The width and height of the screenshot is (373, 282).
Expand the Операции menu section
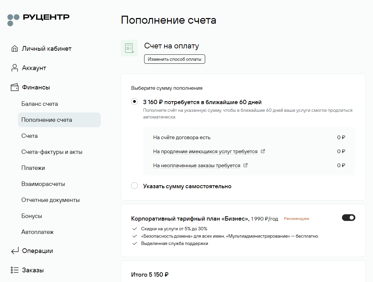click(x=37, y=251)
